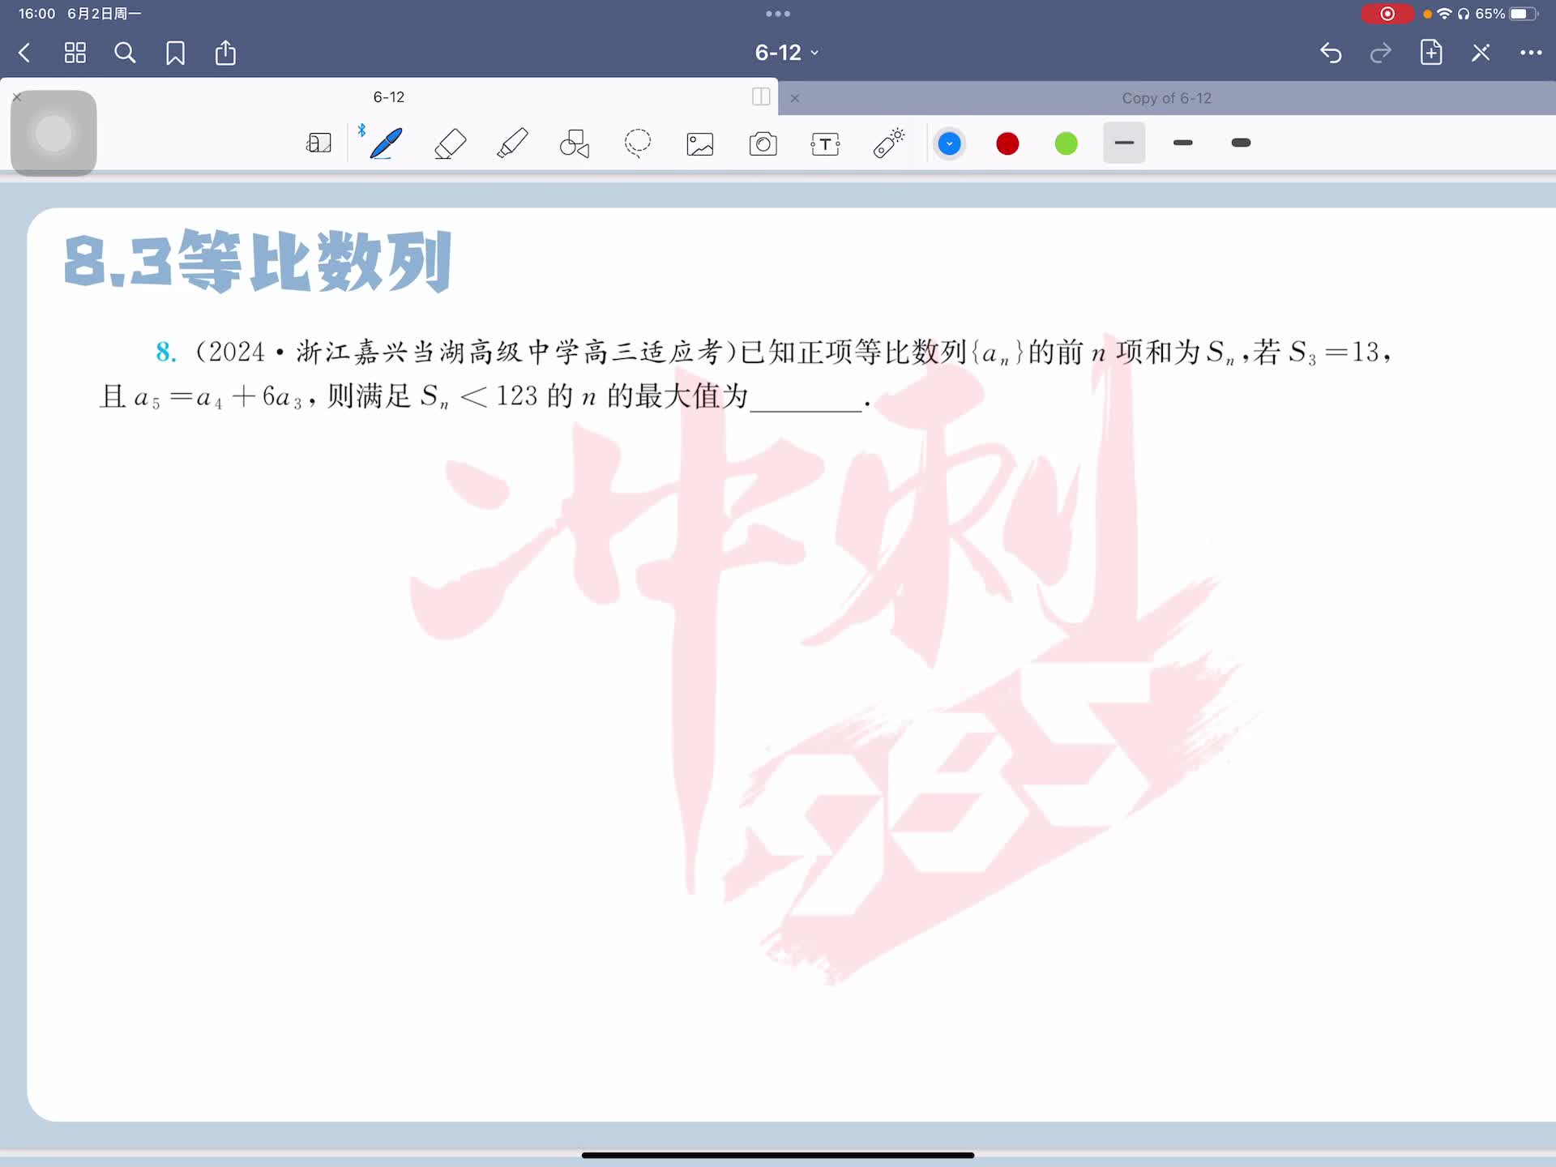
Task: Open the Camera tool
Action: (x=763, y=144)
